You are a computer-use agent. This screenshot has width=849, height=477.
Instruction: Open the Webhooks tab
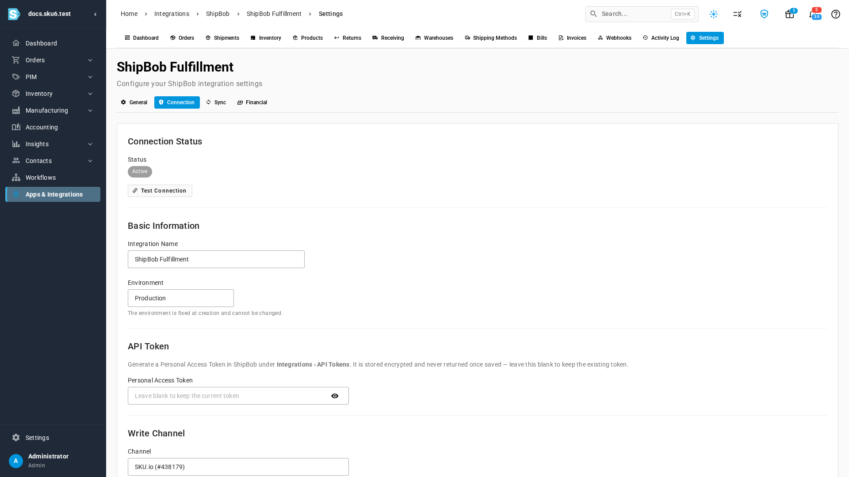click(x=615, y=38)
